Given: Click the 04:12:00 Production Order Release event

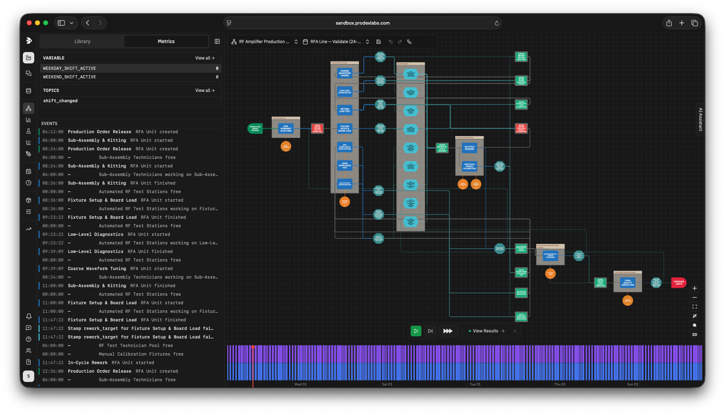Looking at the screenshot, I should 131,132.
